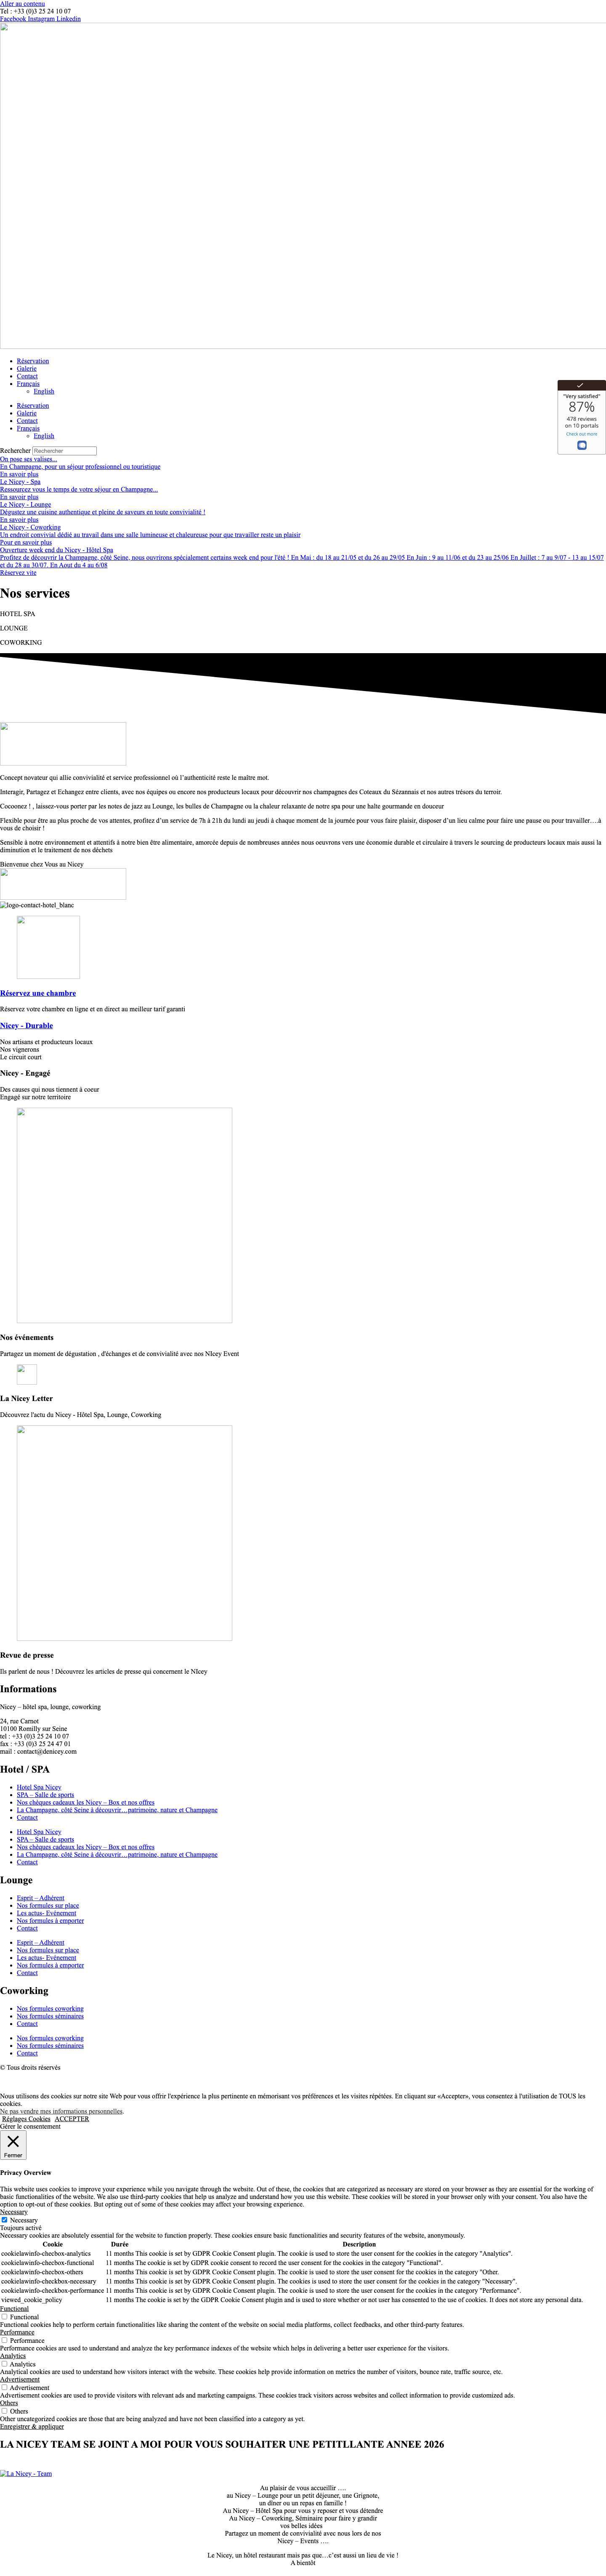The width and height of the screenshot is (606, 2576).
Task: Enable the Advertisement cookies checkbox
Action: [x=5, y=2388]
